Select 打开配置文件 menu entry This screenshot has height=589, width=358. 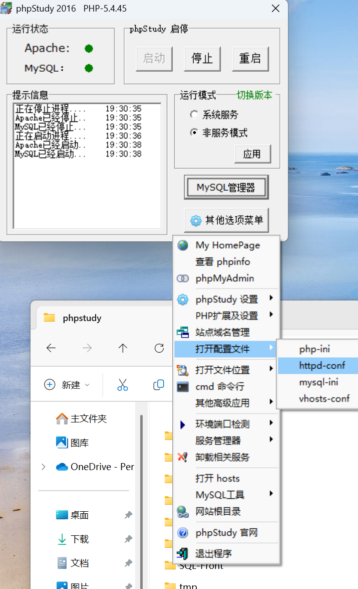[x=225, y=349]
